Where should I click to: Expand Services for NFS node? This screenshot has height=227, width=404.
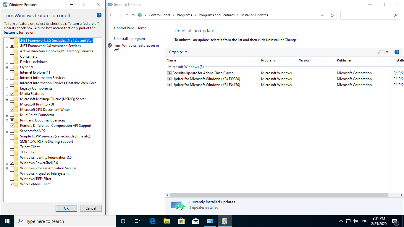(x=7, y=131)
